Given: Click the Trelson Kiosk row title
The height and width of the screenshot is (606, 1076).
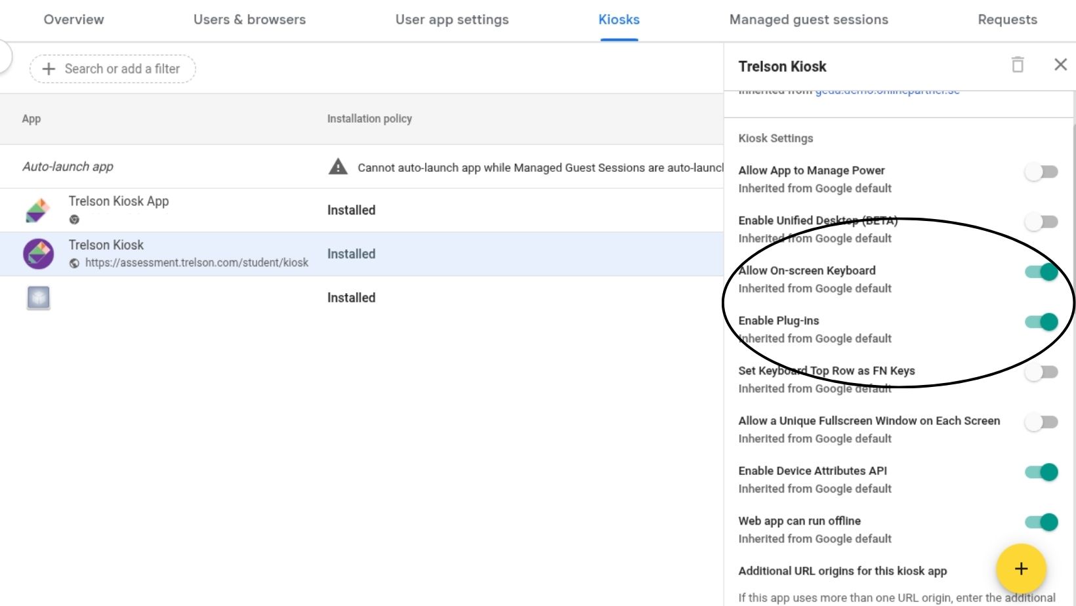Looking at the screenshot, I should click(106, 245).
